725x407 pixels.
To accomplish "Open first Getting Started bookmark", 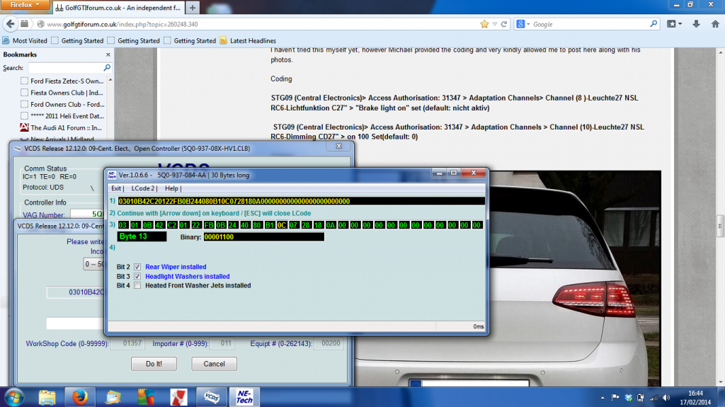I will [x=77, y=41].
